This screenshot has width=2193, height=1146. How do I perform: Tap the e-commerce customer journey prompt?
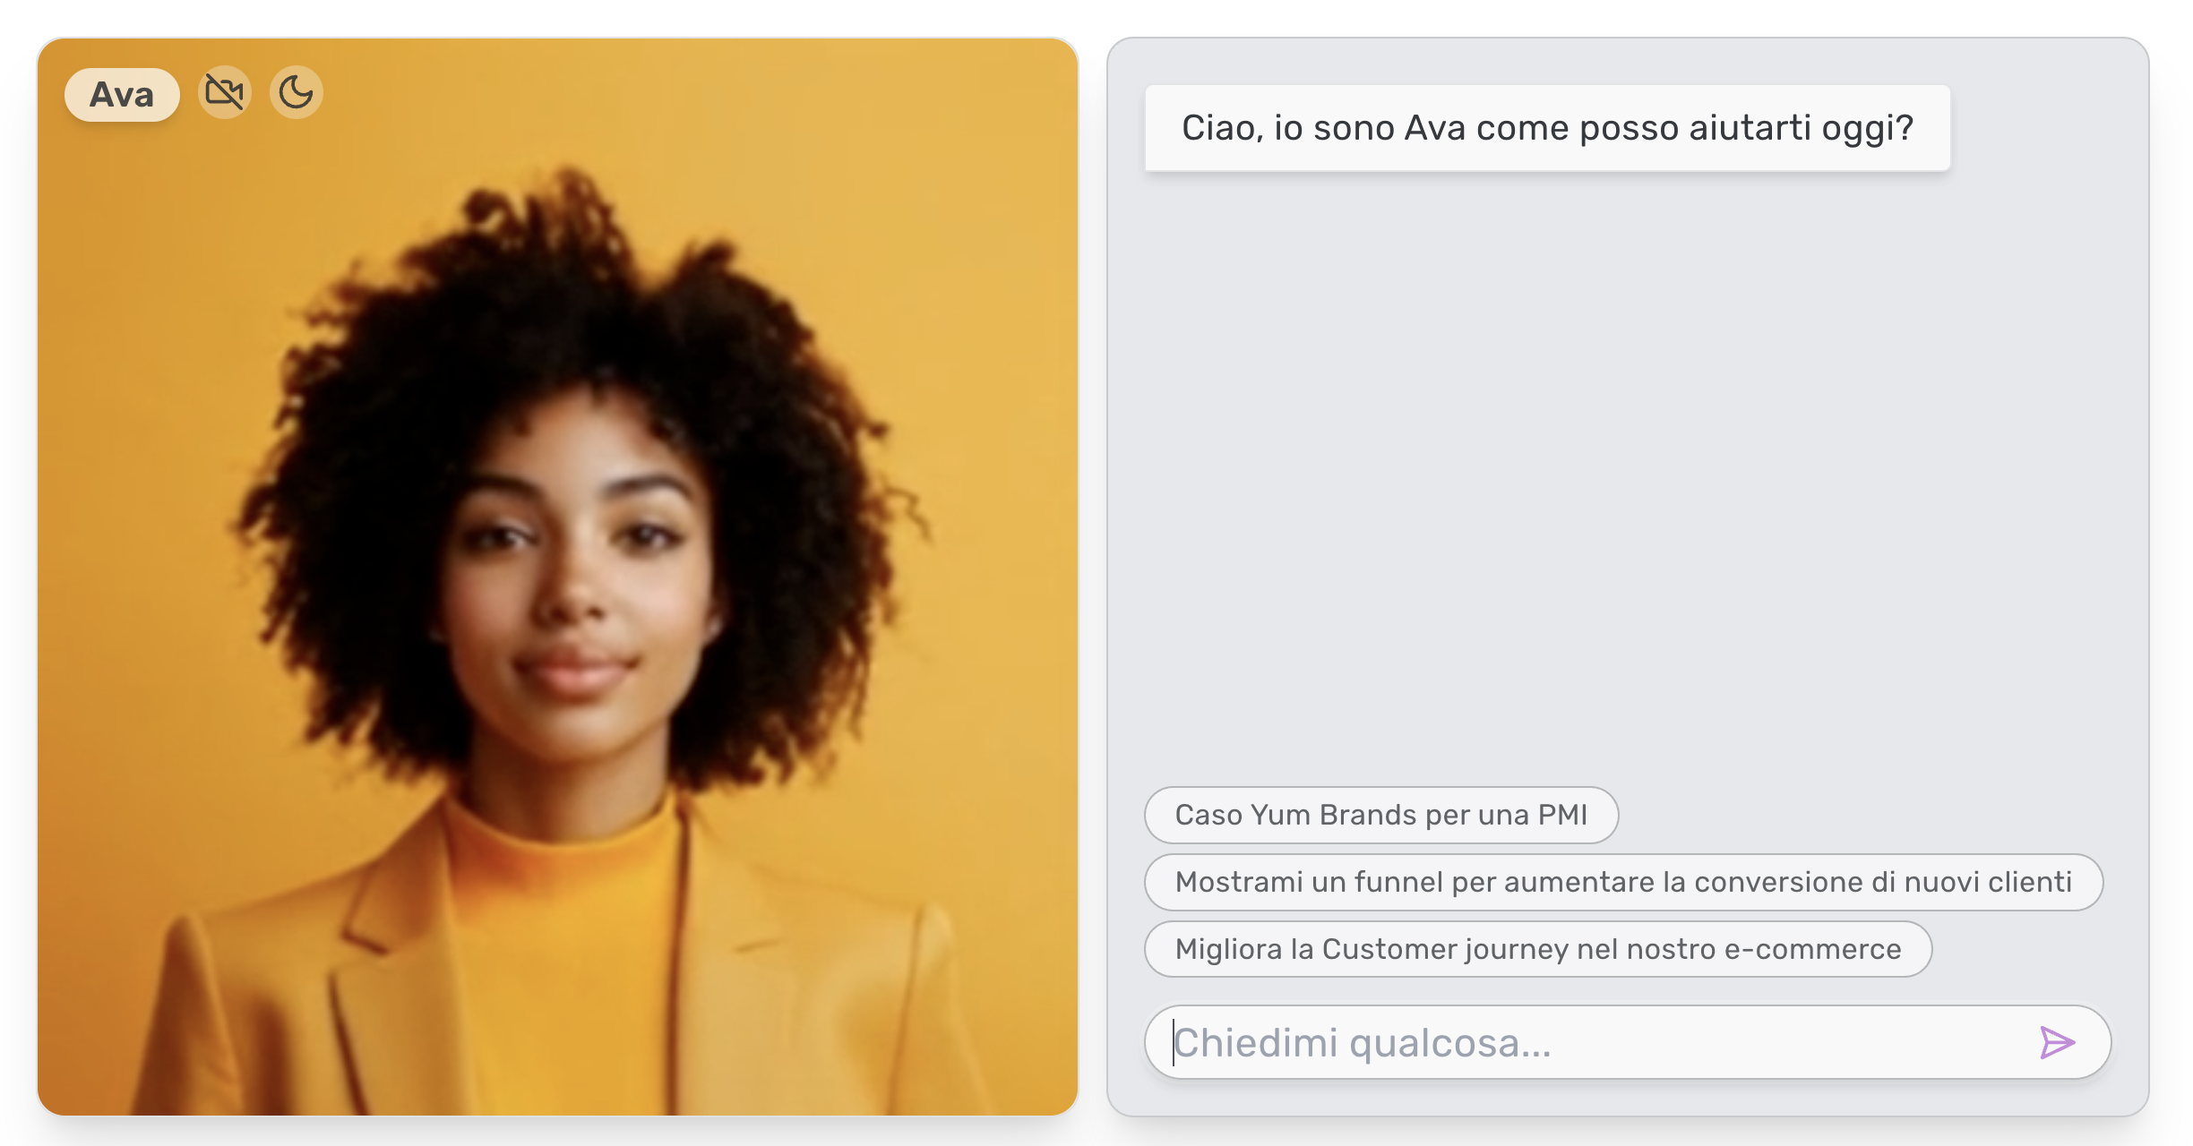tap(1538, 949)
